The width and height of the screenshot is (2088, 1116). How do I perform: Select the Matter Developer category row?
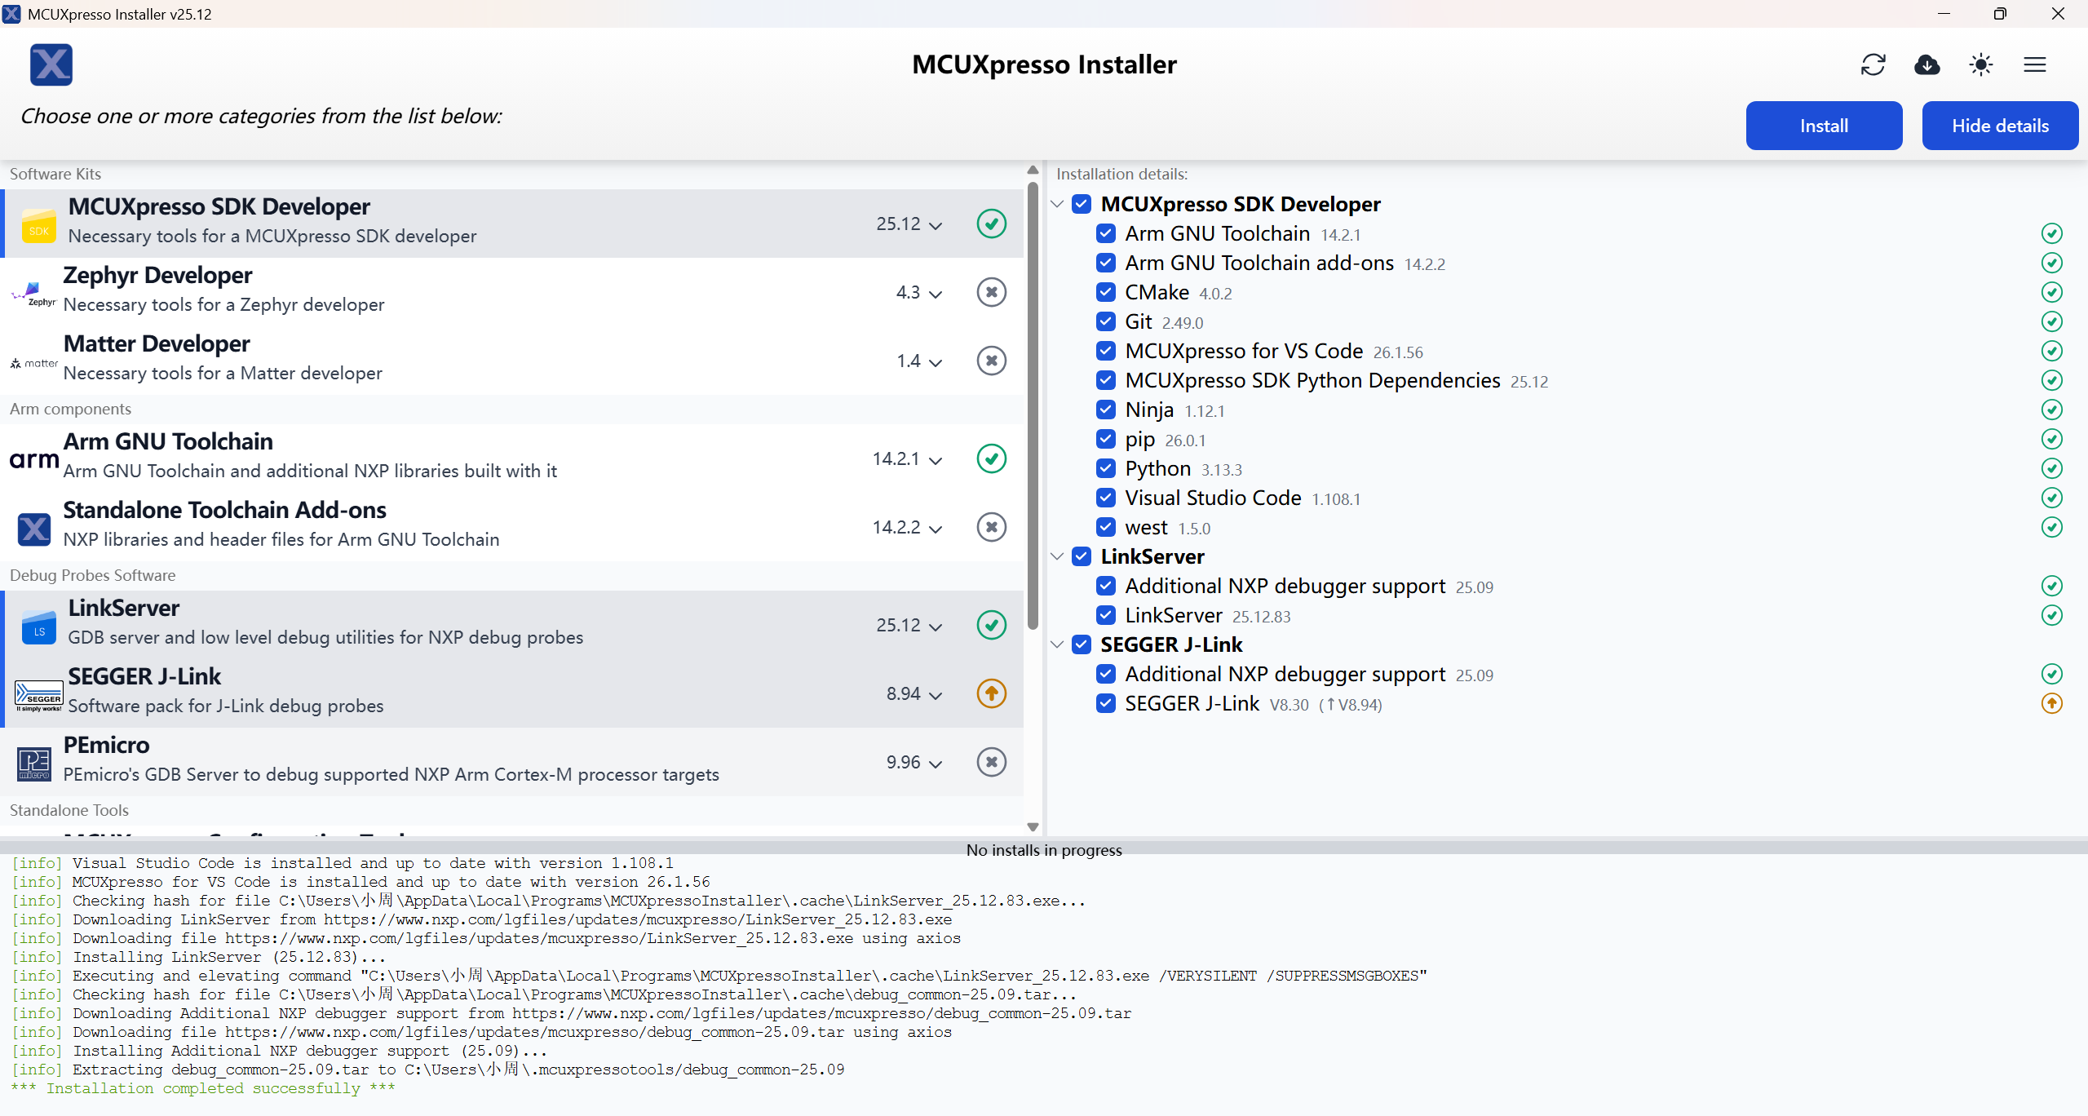[x=511, y=361]
